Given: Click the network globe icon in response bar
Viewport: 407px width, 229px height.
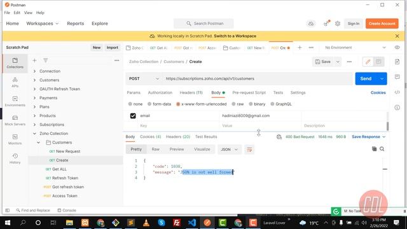Looking at the screenshot, I should point(279,137).
